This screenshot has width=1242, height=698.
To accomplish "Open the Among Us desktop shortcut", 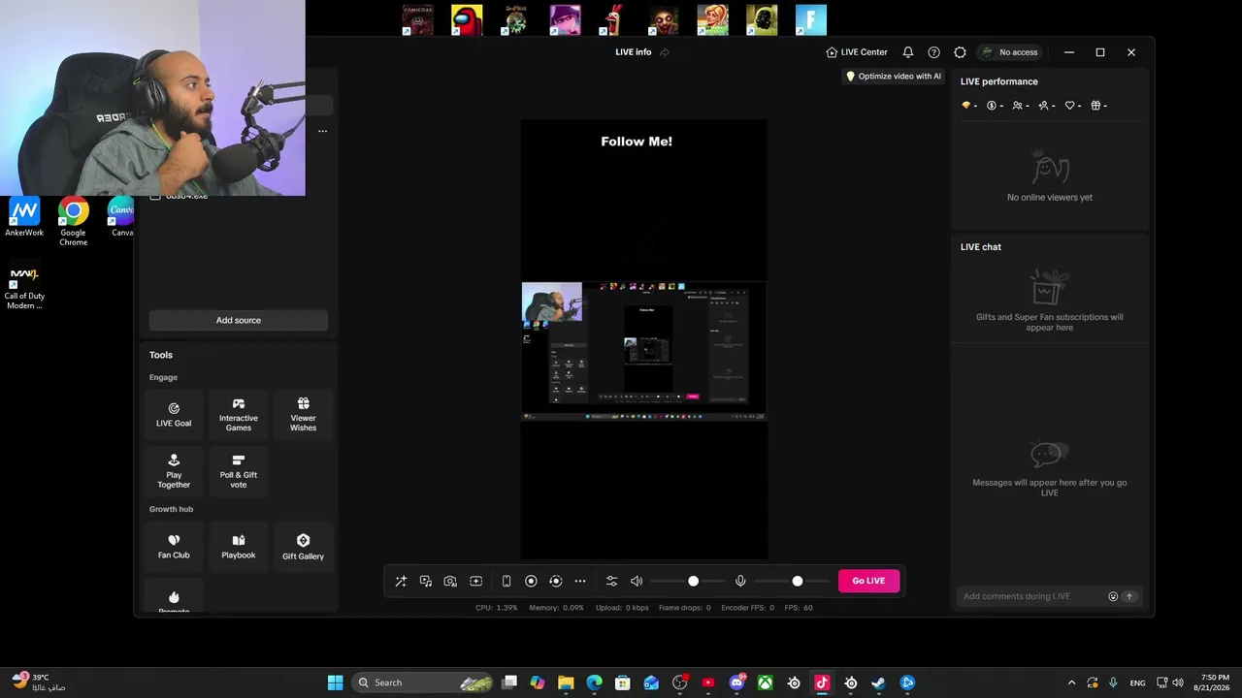I will pyautogui.click(x=467, y=20).
